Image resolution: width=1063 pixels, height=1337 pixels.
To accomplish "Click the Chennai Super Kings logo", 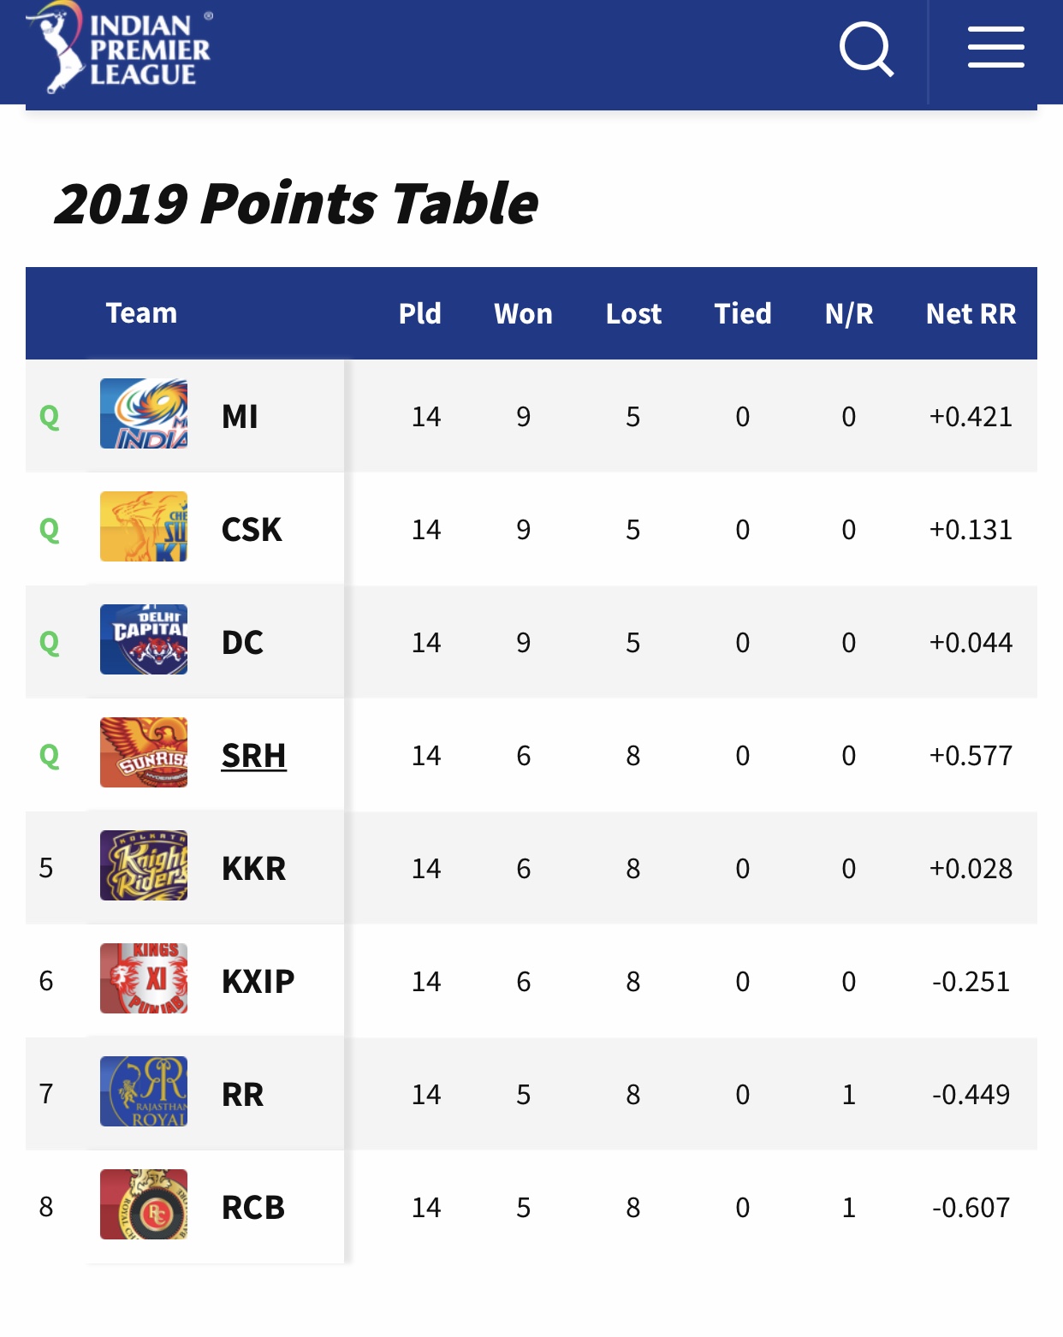I will click(144, 527).
